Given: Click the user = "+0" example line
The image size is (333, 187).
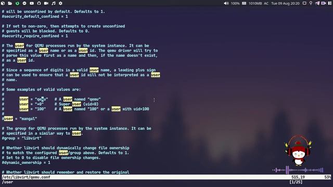Looking at the screenshot, I should [x=31, y=104].
